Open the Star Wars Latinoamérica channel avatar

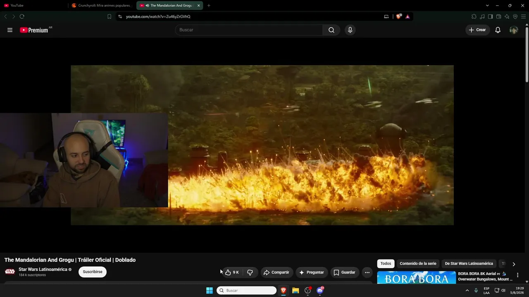point(10,272)
